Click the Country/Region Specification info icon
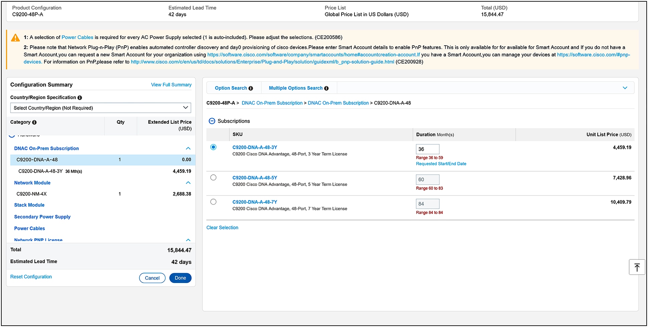648x327 pixels. [80, 98]
